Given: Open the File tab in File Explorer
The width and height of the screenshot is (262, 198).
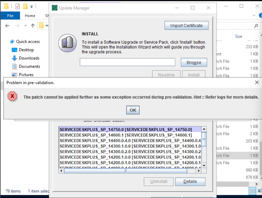Looking at the screenshot, I should [10, 16].
